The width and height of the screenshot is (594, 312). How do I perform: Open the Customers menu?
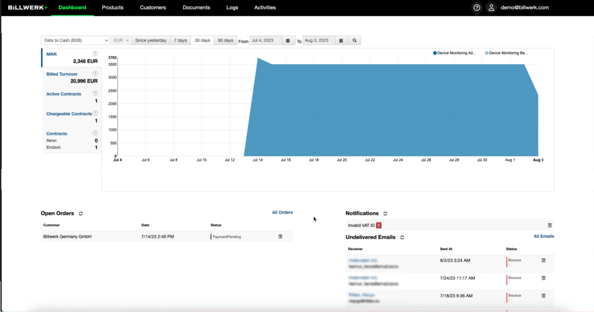point(153,7)
